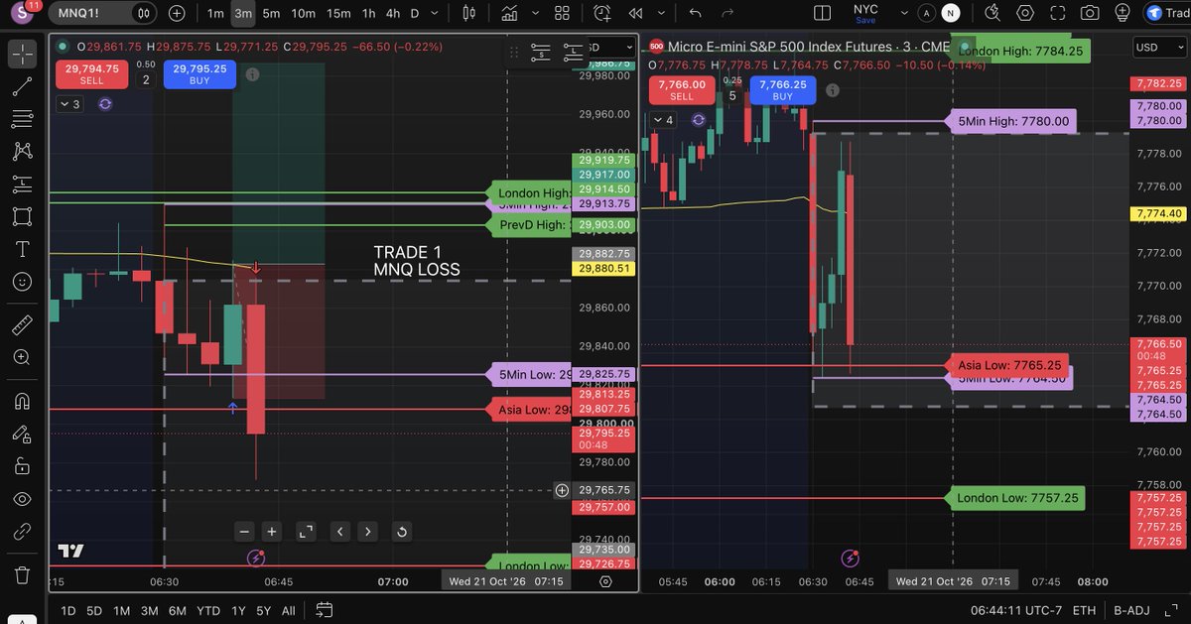Toggle B-ADJ back-adjustment setting
The height and width of the screenshot is (624, 1191).
coord(1131,610)
